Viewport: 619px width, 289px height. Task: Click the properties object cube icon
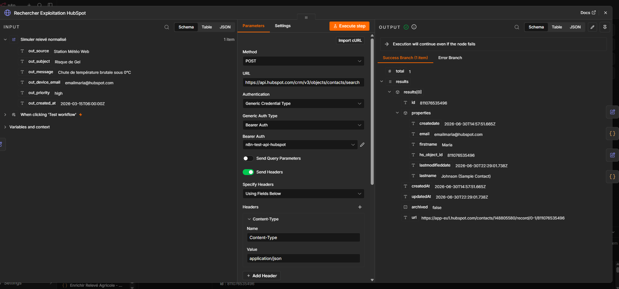click(x=405, y=113)
